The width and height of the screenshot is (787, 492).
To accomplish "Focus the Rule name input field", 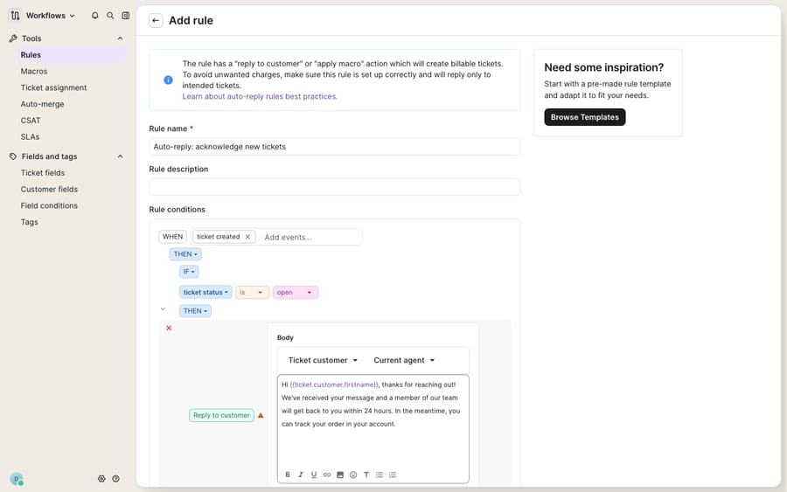I will coord(335,147).
